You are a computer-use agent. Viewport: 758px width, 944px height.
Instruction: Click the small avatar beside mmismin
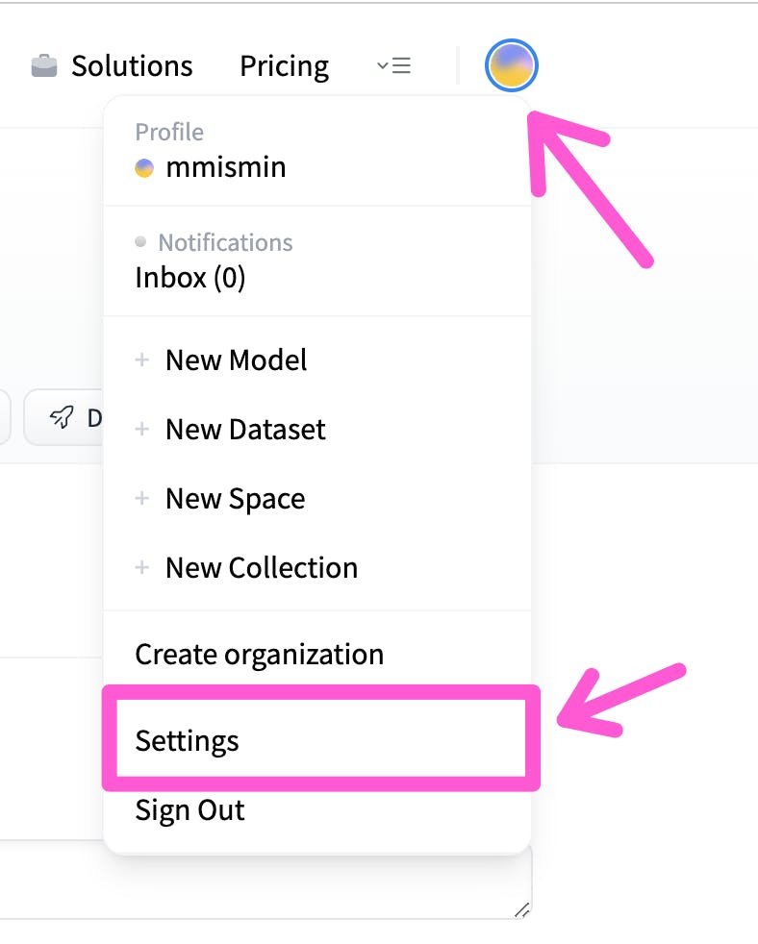pyautogui.click(x=144, y=168)
